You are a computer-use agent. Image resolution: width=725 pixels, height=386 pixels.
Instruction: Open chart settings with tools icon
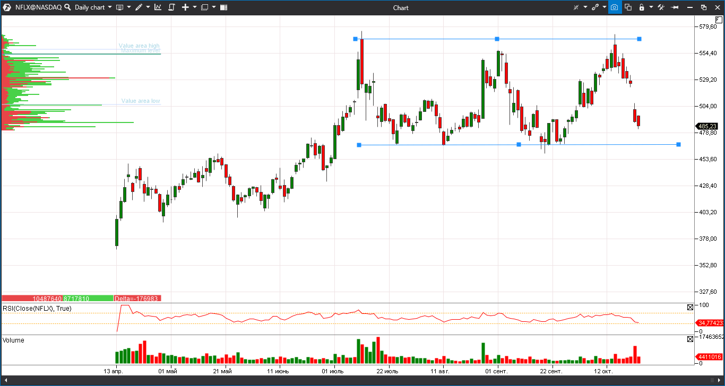[661, 7]
